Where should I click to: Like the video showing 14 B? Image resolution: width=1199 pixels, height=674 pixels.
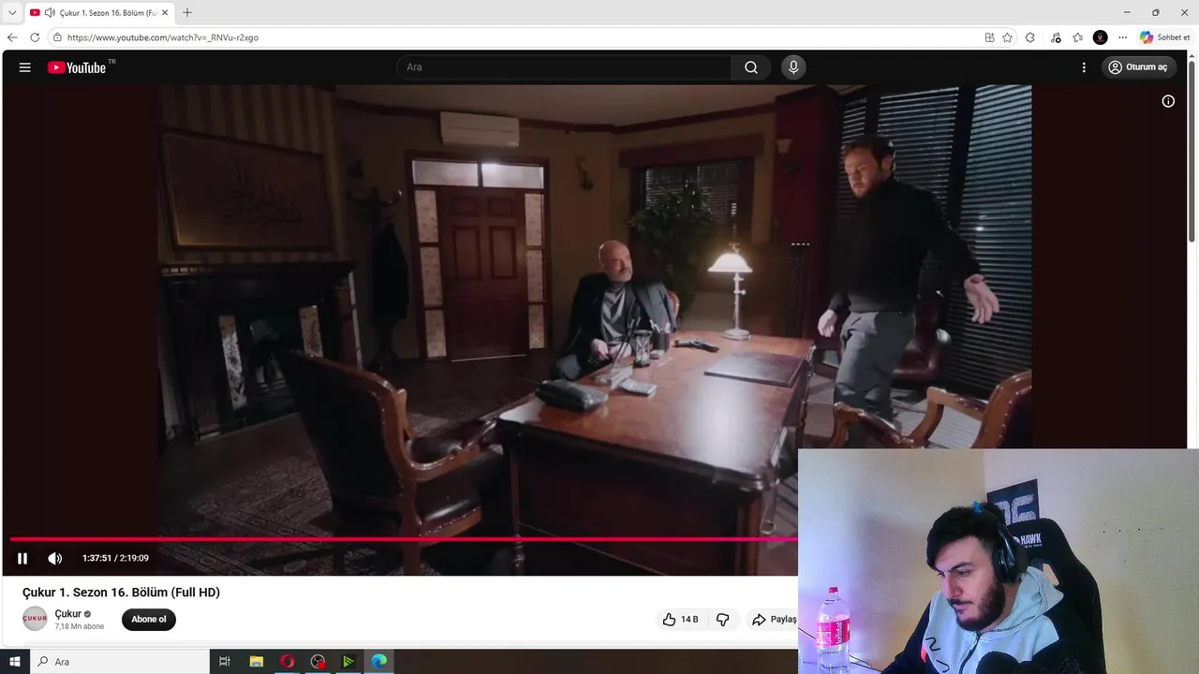(681, 619)
